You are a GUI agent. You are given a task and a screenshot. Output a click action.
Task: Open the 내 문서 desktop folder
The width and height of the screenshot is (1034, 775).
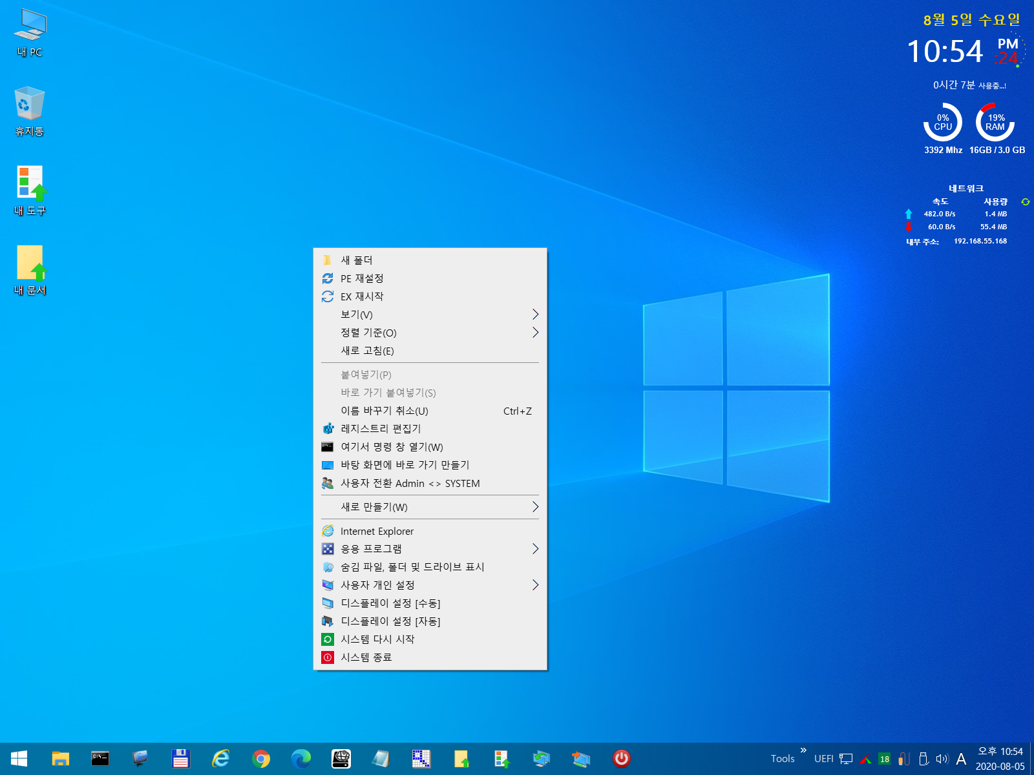click(x=30, y=271)
